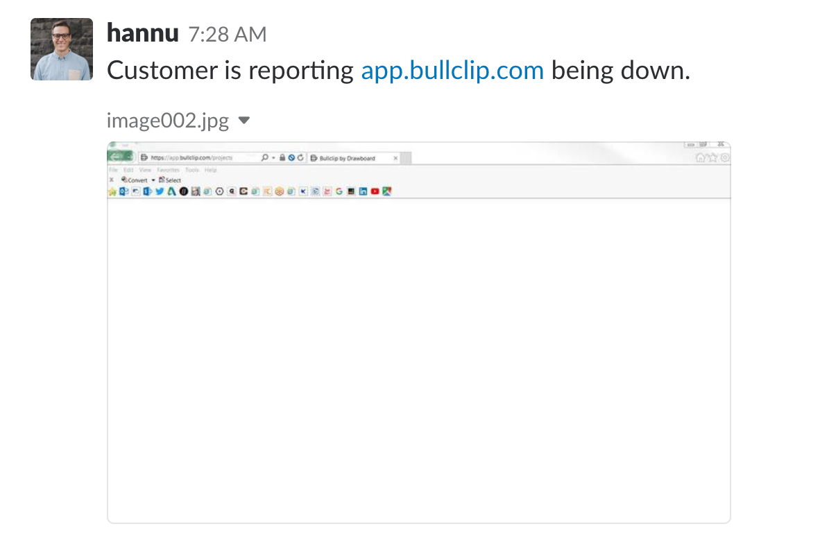Select the Bullclip by Drawboard tab
The image size is (820, 542).
[354, 158]
